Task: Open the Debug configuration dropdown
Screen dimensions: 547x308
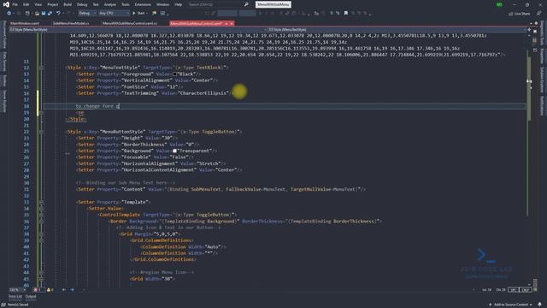Action: click(87, 14)
